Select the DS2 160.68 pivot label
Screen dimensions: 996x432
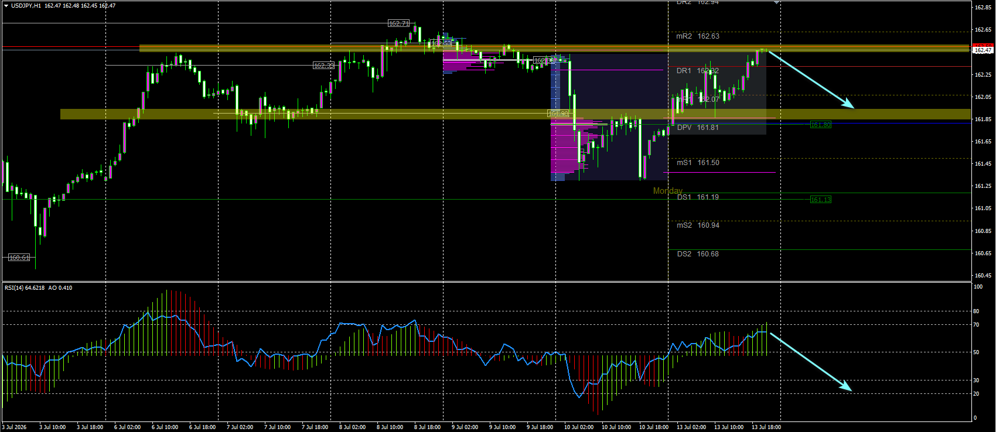(698, 254)
